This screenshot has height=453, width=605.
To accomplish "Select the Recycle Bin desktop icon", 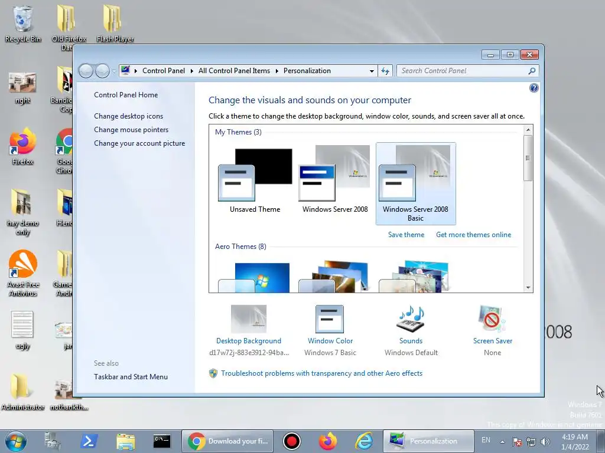I will 23,24.
